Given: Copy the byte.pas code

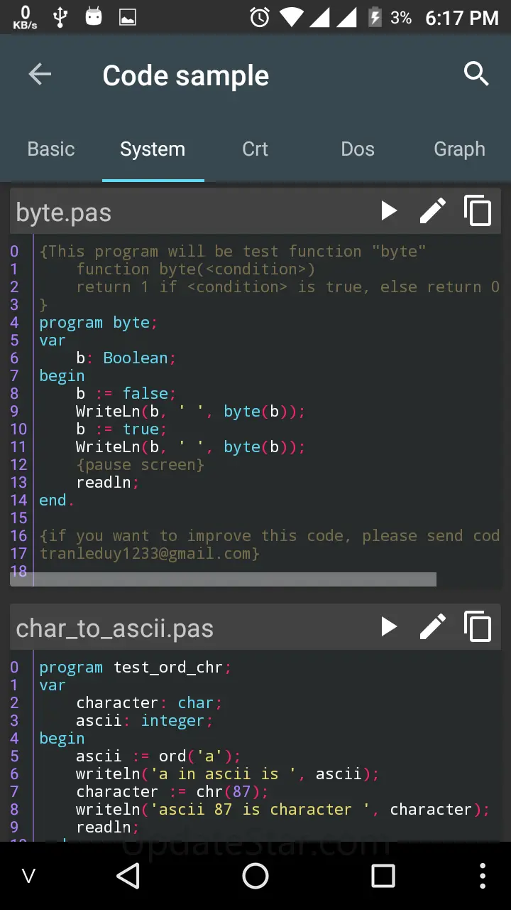Looking at the screenshot, I should (478, 211).
